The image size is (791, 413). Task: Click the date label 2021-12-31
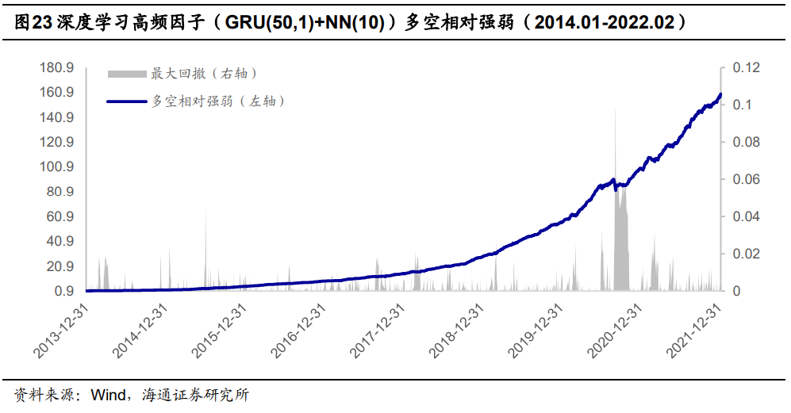click(x=695, y=331)
